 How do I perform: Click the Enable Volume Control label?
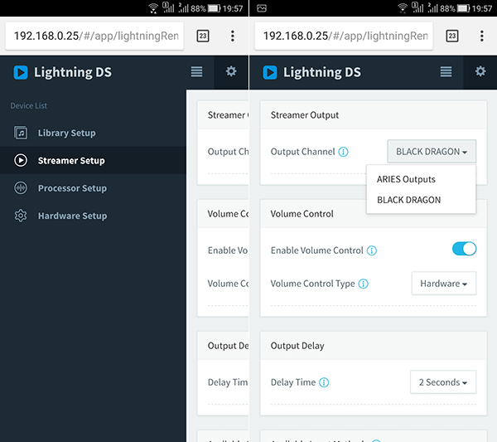point(317,250)
